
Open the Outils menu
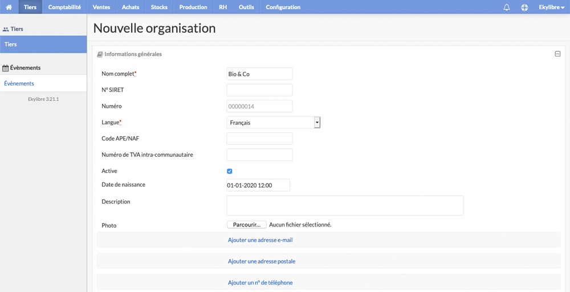click(246, 7)
